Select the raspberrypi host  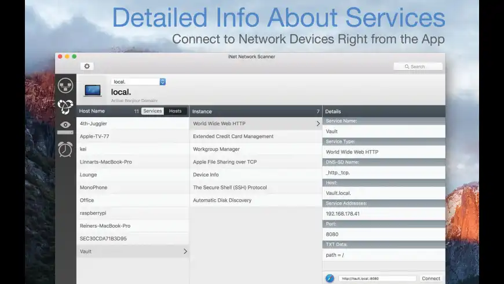pyautogui.click(x=133, y=213)
